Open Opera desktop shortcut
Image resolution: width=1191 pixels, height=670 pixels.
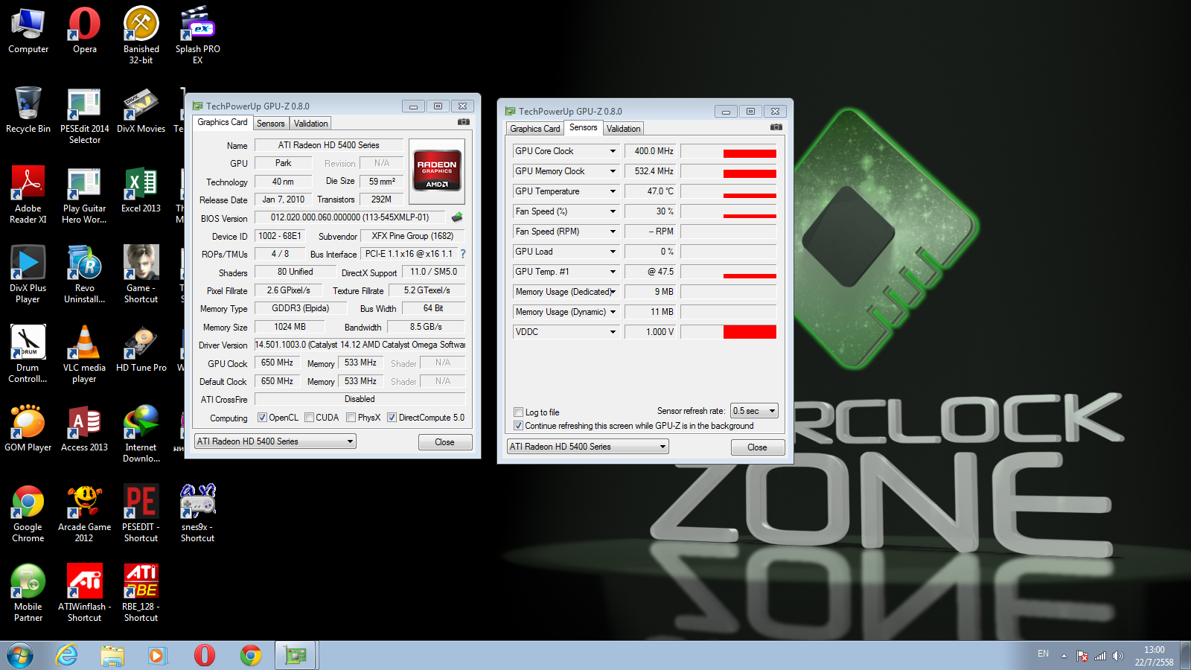(x=85, y=31)
